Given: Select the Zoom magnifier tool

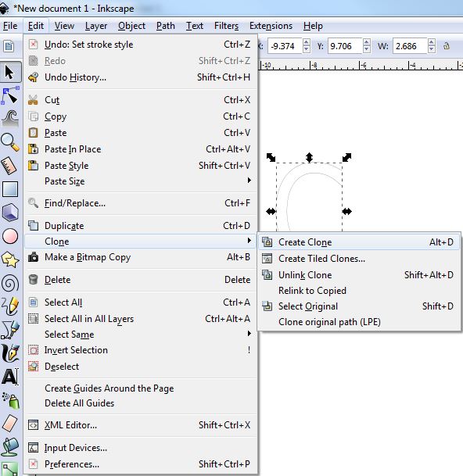Looking at the screenshot, I should (x=10, y=141).
